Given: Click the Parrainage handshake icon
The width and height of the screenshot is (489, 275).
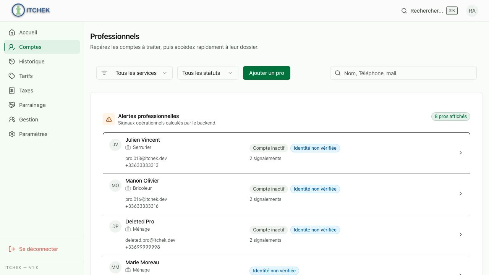Looking at the screenshot, I should tap(12, 105).
